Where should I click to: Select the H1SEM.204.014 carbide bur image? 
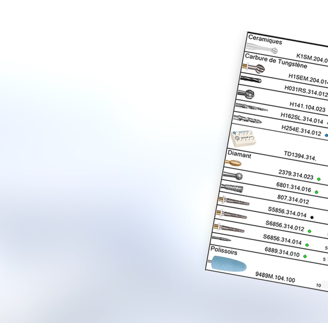point(254,68)
